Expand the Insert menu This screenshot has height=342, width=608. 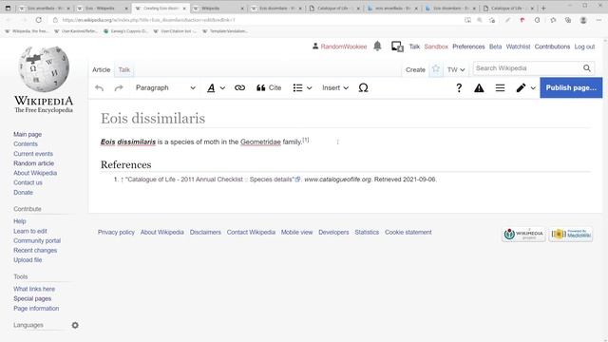tap(335, 88)
